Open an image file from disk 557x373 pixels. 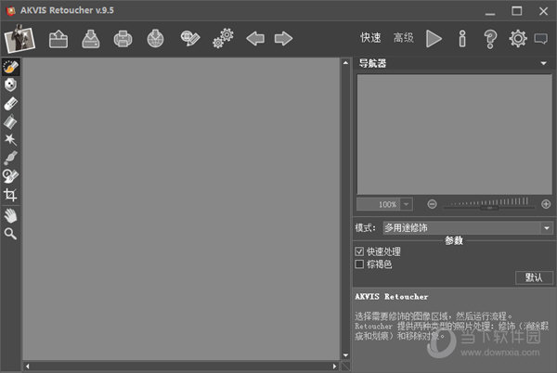(x=58, y=39)
